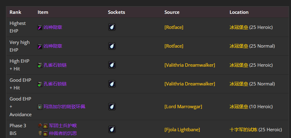Open the [Rotface] link in Highest EHP row
Viewport: 291px width, 138px height.
(174, 27)
